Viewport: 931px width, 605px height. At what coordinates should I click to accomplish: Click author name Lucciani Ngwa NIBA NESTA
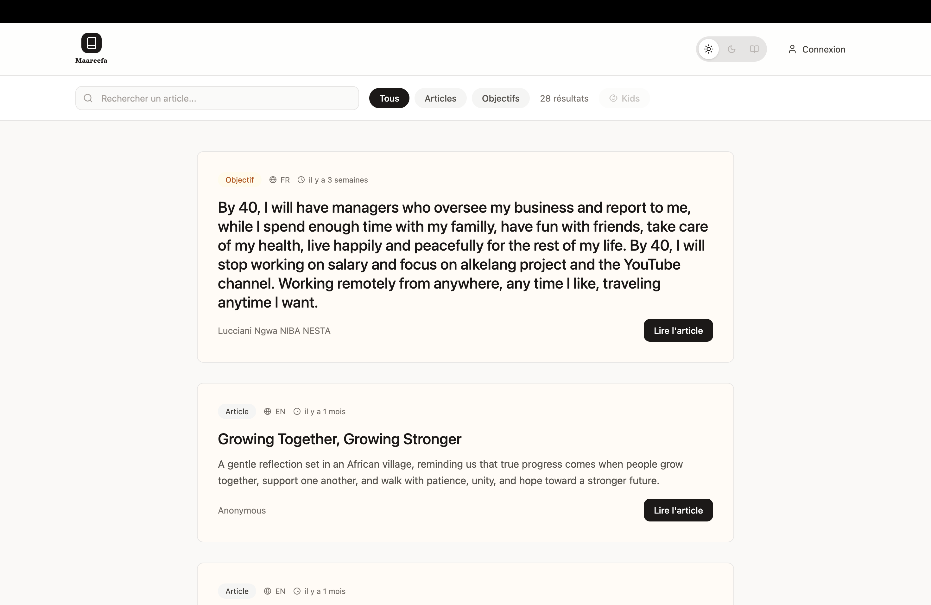274,331
